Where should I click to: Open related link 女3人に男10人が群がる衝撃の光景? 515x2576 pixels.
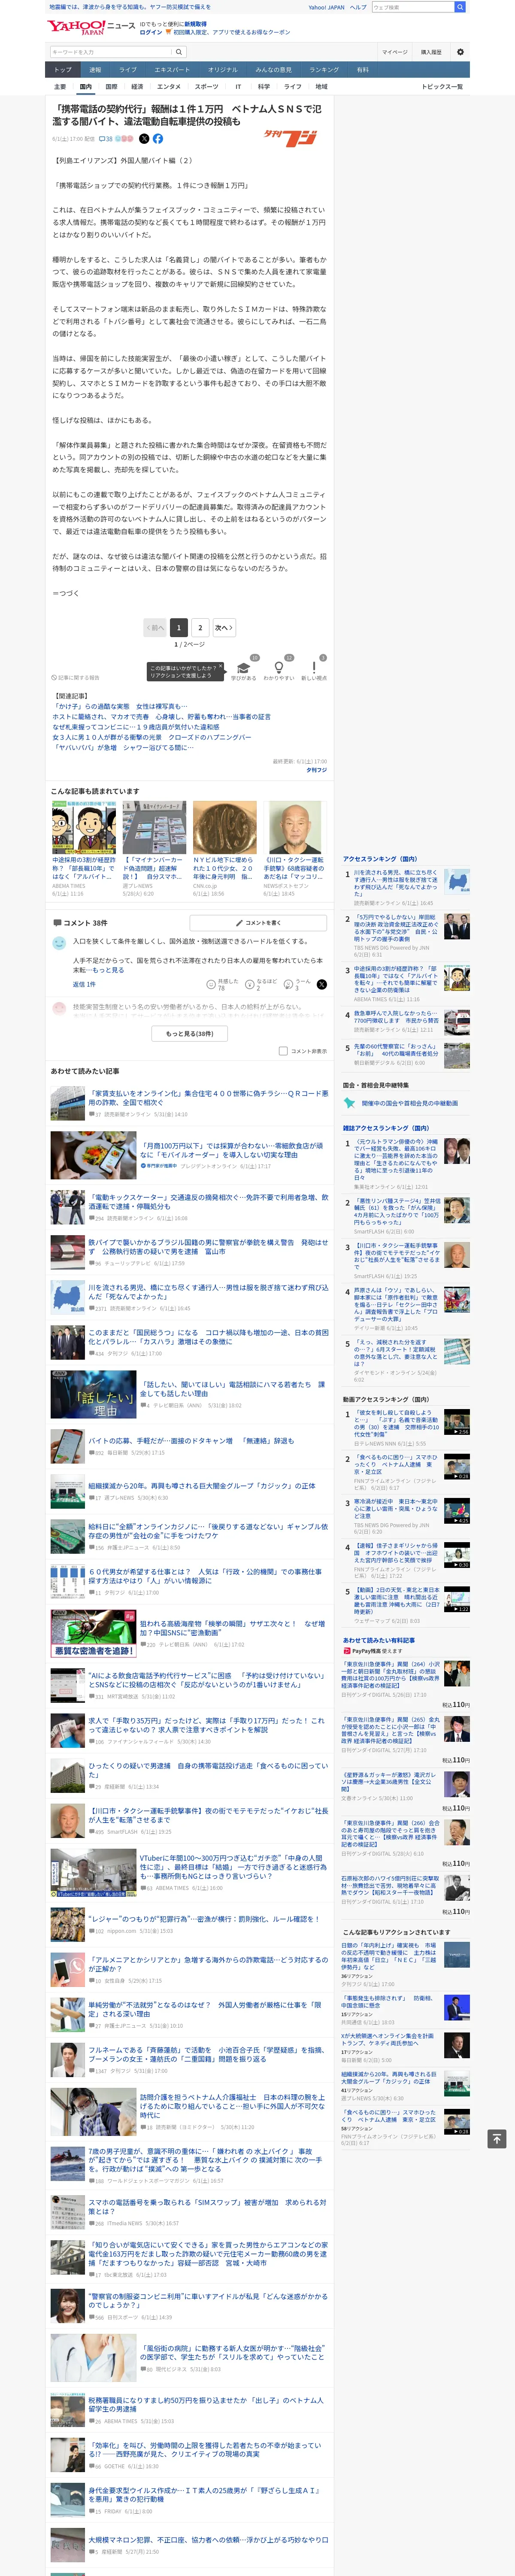[152, 737]
